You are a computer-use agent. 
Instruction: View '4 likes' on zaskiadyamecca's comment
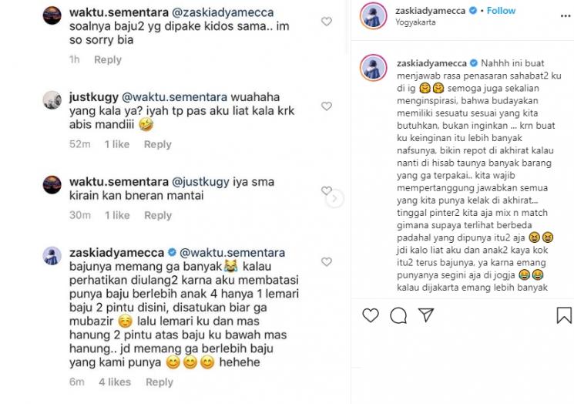pyautogui.click(x=115, y=382)
